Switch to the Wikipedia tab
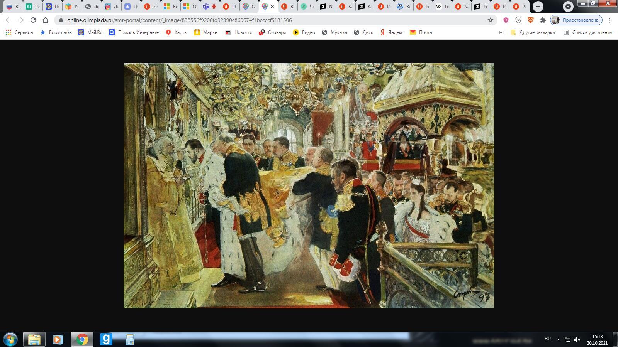The image size is (618, 347). 442,7
